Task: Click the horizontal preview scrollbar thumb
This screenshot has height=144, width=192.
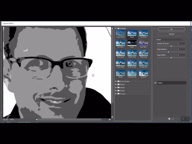Action: pyautogui.click(x=69, y=119)
